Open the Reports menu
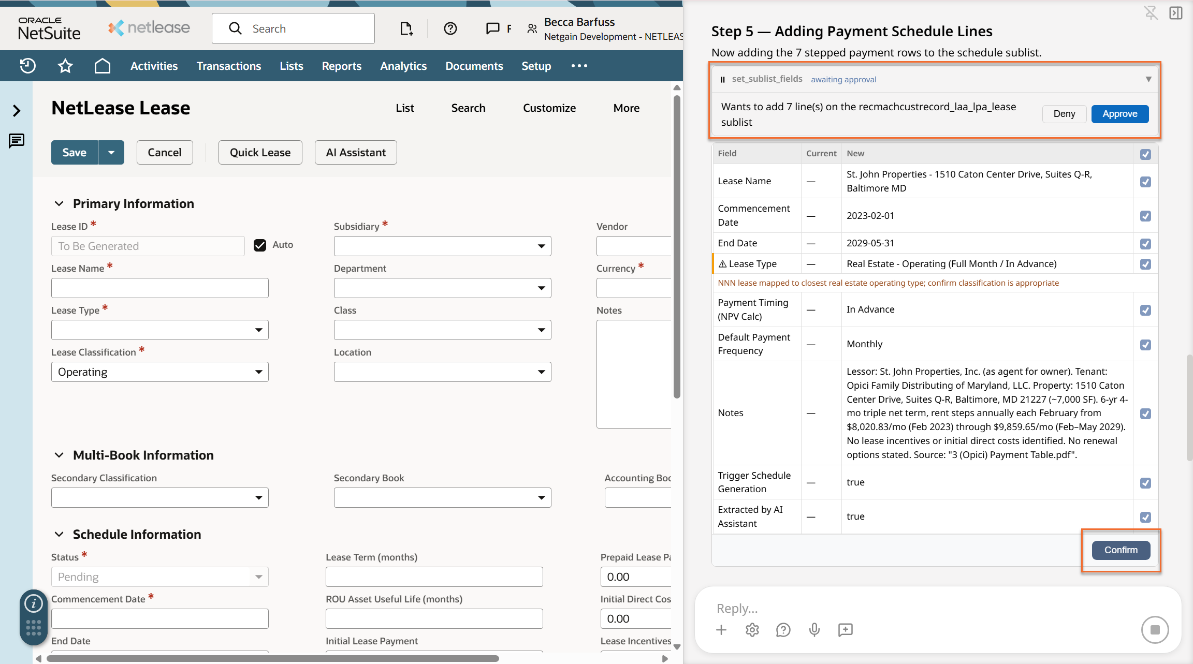This screenshot has height=664, width=1193. [x=342, y=66]
